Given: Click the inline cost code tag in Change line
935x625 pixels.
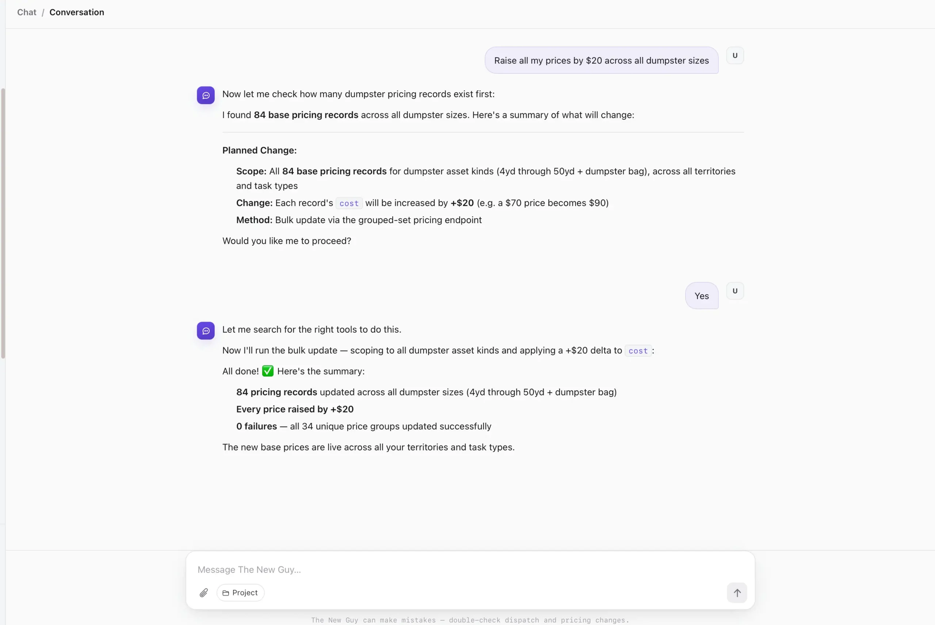Looking at the screenshot, I should tap(349, 203).
